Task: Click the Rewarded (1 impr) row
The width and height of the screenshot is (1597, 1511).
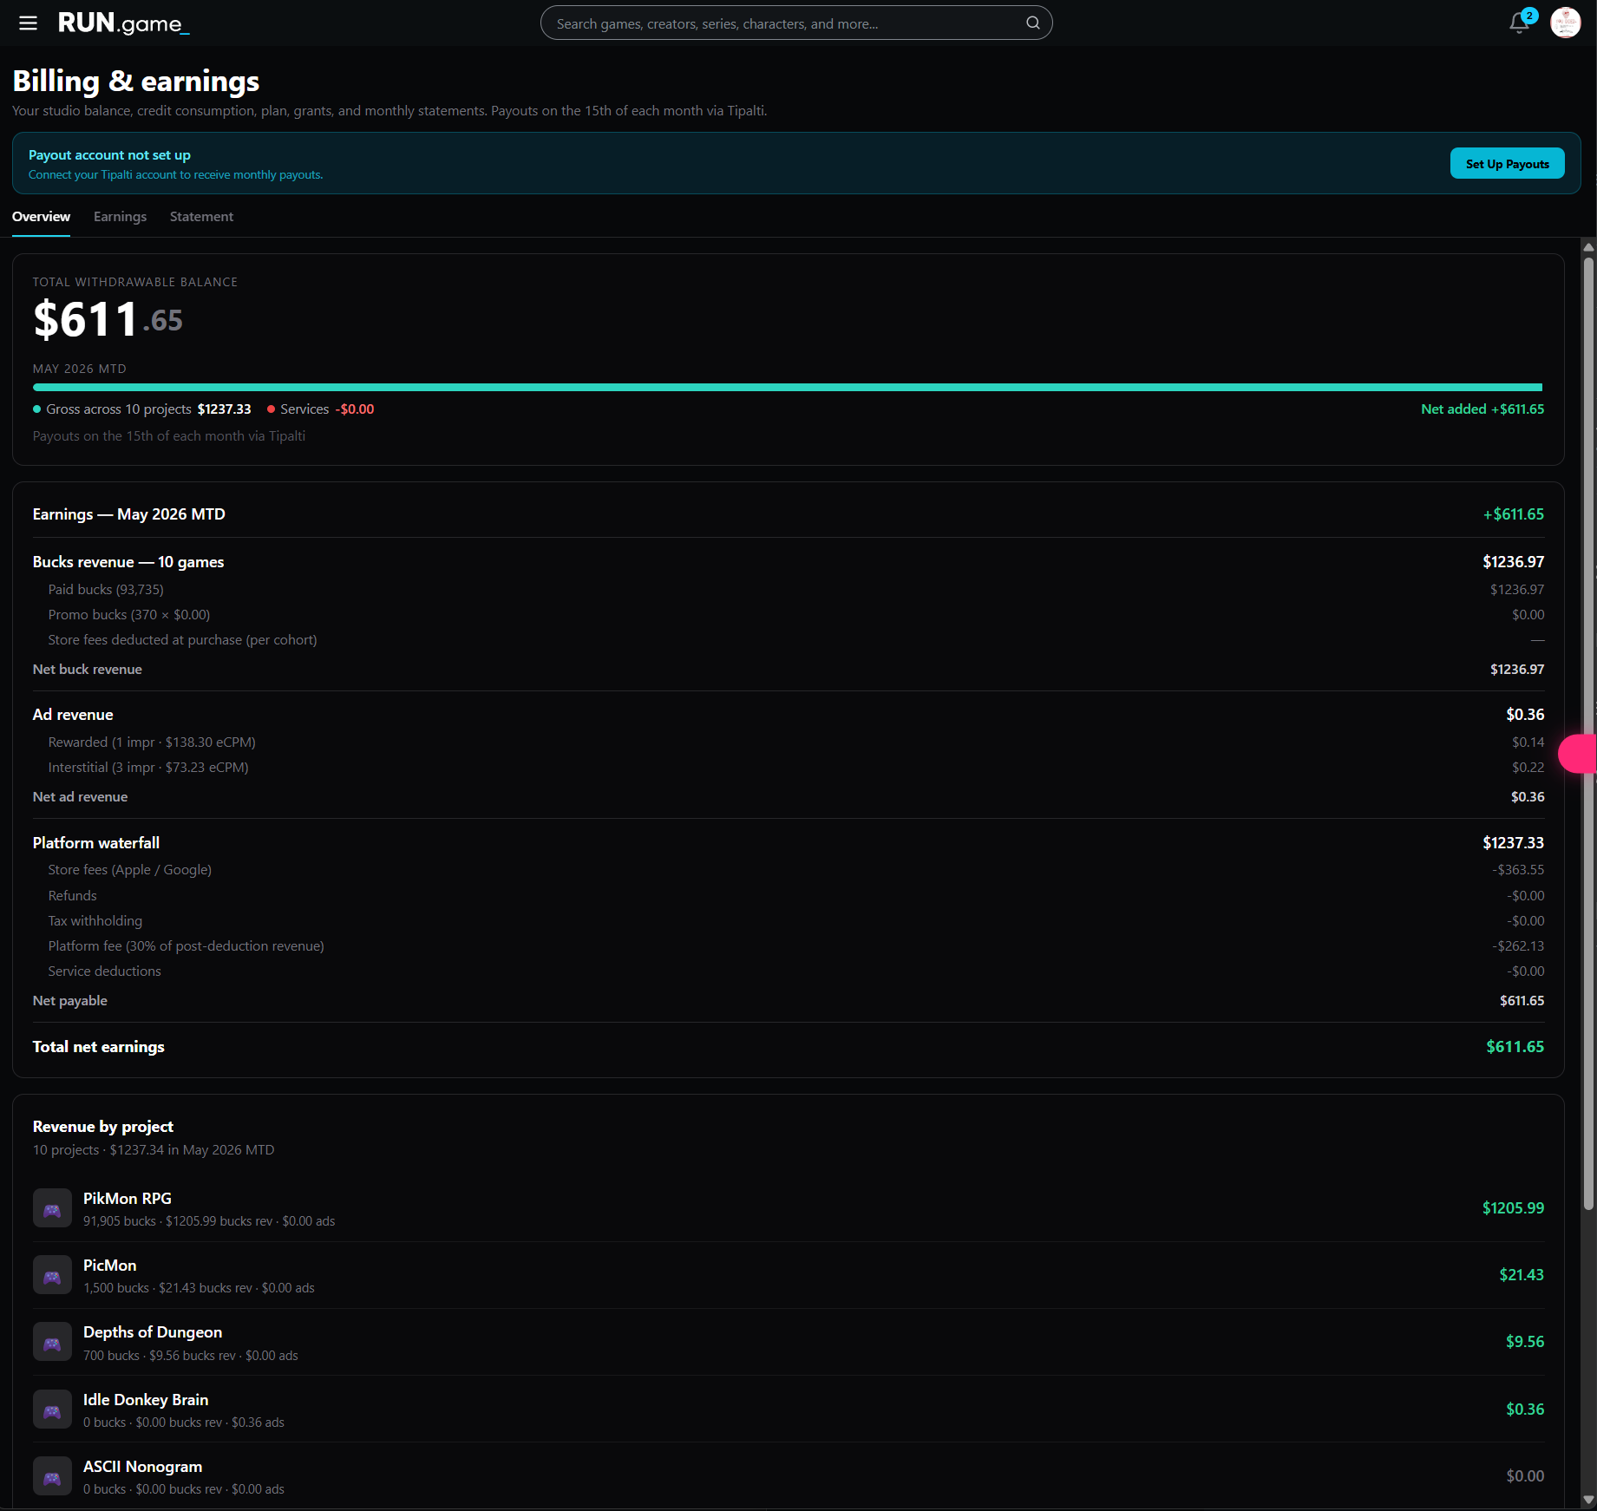Action: point(788,742)
